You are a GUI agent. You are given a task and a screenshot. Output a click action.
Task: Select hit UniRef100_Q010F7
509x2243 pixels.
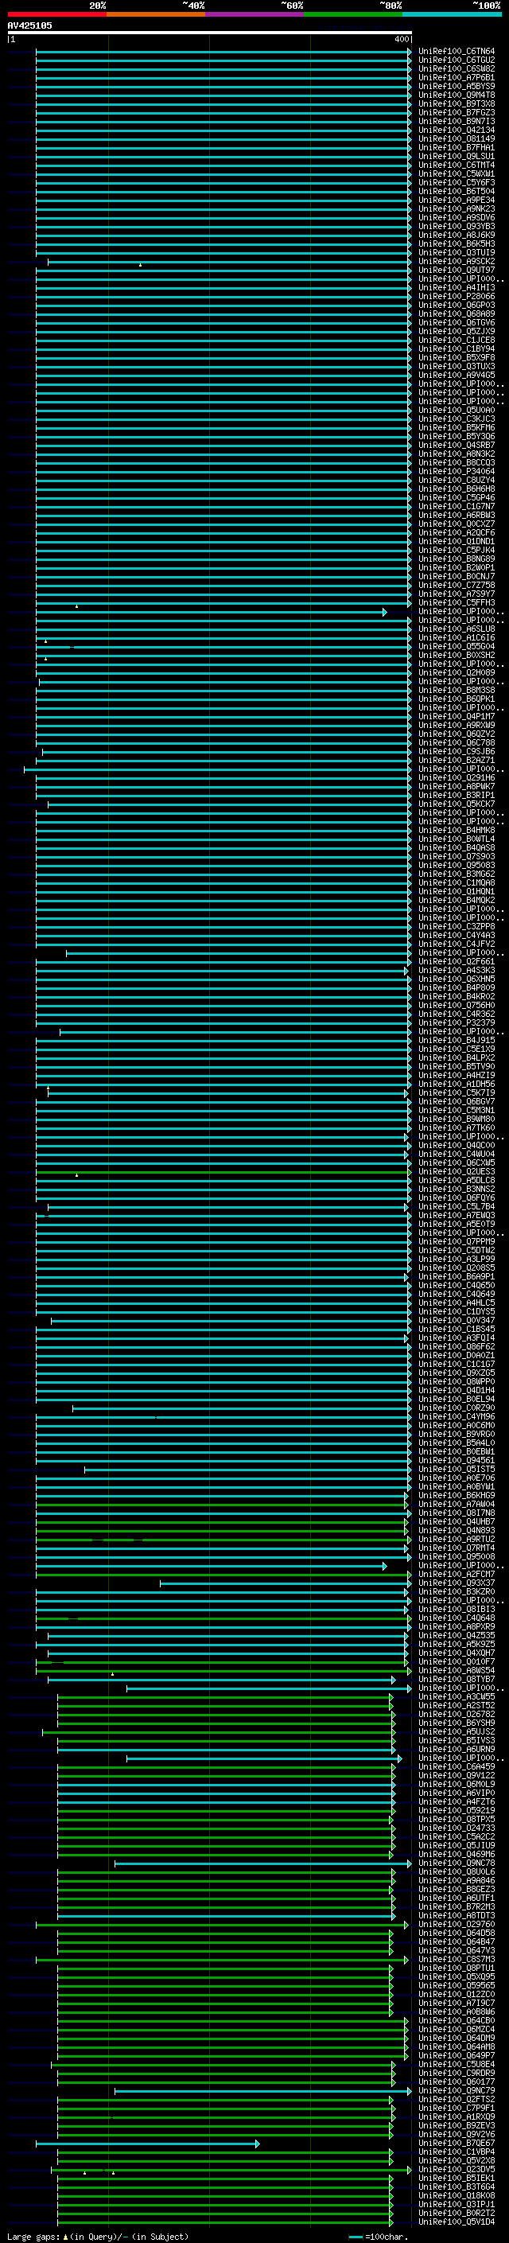(x=456, y=1661)
